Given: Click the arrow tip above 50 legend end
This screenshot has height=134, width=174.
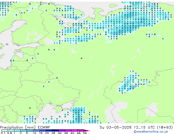Looking at the screenshot, I should (x=87, y=130).
